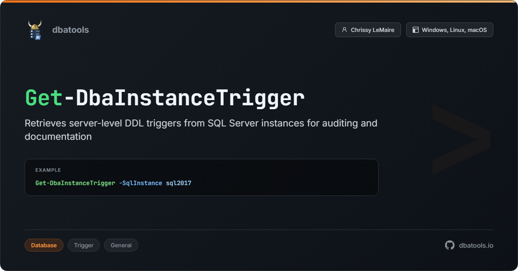Viewport: 518px width, 271px height.
Task: Select the Database tag
Action: coord(44,245)
